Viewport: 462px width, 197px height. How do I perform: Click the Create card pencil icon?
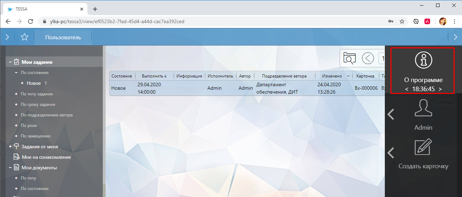[423, 147]
